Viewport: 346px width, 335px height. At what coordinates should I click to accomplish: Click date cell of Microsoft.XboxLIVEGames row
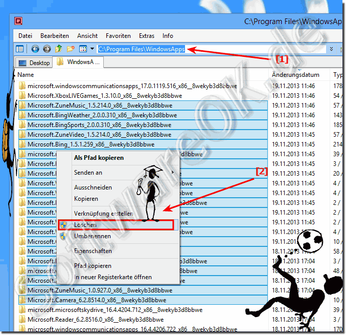pyautogui.click(x=293, y=96)
